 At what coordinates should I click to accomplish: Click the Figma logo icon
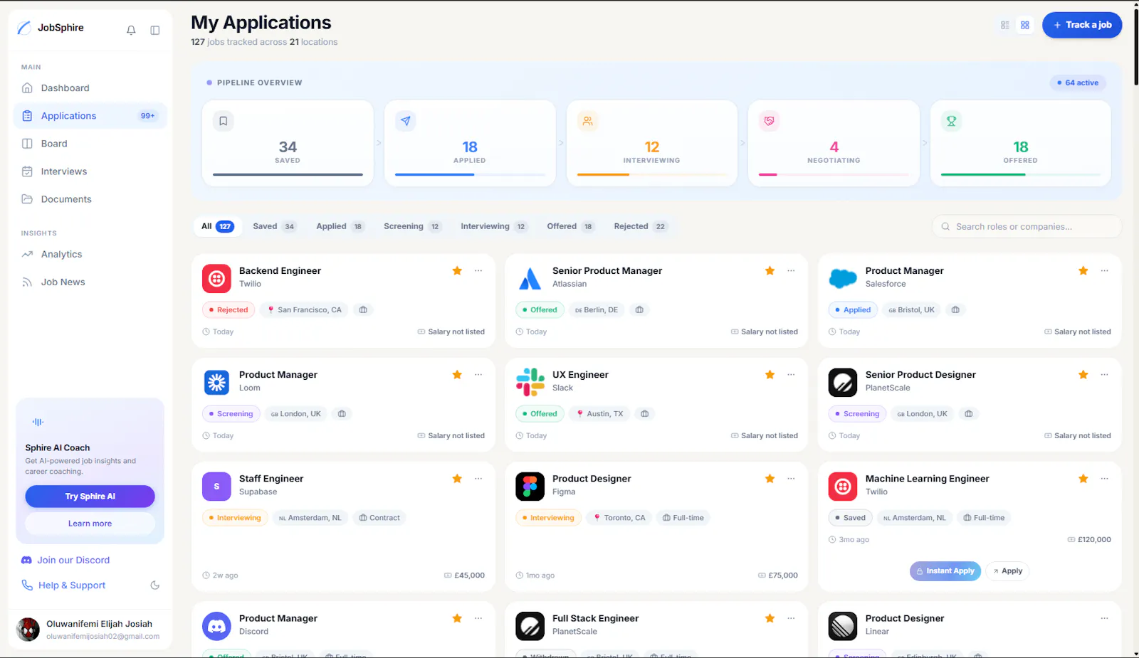pyautogui.click(x=530, y=487)
